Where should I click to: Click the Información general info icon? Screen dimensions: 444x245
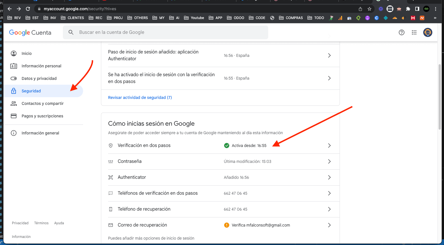coord(14,133)
